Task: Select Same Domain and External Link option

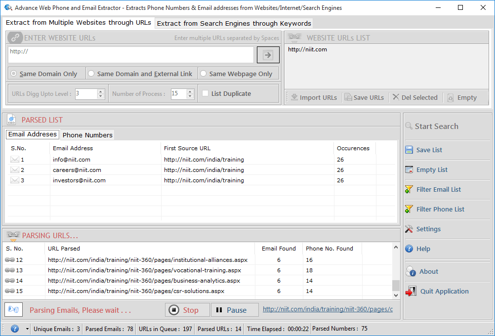Action: coord(91,74)
